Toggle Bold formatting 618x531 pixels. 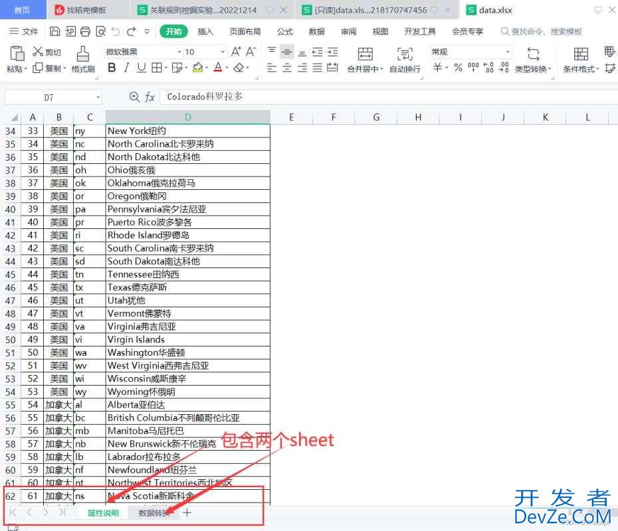click(112, 68)
